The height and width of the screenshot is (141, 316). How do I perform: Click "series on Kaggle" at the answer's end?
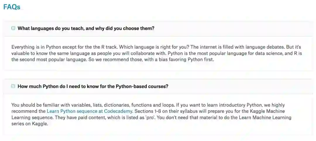coord(30,124)
